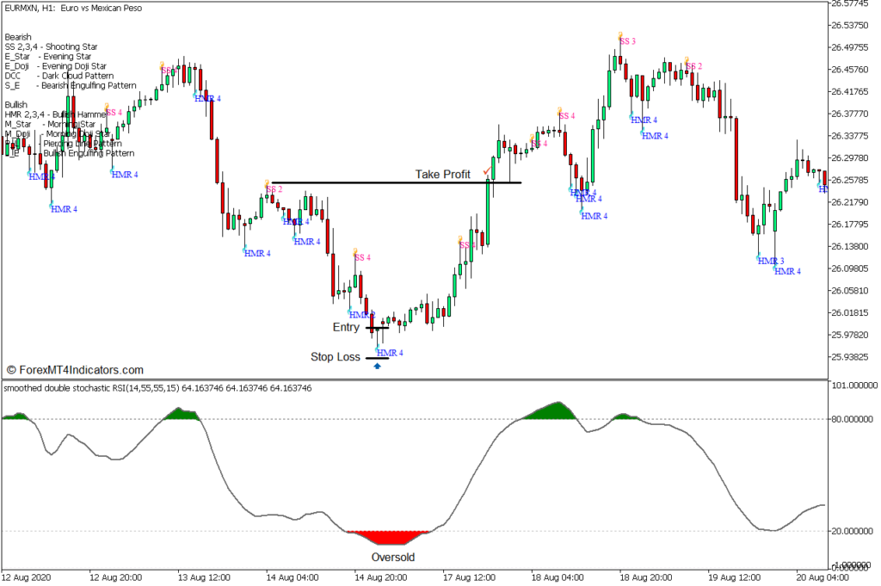Click the smoothed double stochastic RSI title
The width and height of the screenshot is (881, 586).
pyautogui.click(x=159, y=387)
